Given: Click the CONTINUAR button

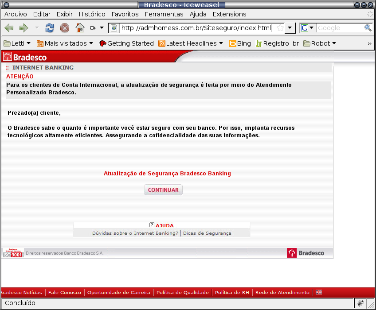Looking at the screenshot, I should pyautogui.click(x=163, y=190).
